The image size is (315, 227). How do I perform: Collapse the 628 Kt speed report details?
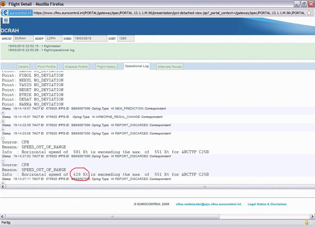coord(3,160)
